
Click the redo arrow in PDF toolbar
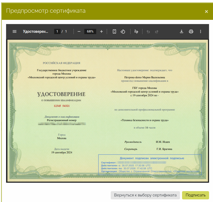tap(157, 31)
